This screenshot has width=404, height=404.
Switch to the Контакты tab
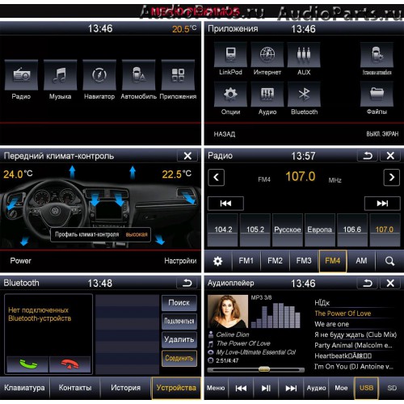pyautogui.click(x=75, y=388)
